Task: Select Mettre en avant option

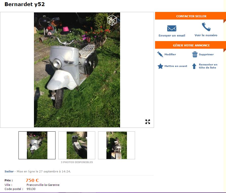Action: click(x=176, y=66)
